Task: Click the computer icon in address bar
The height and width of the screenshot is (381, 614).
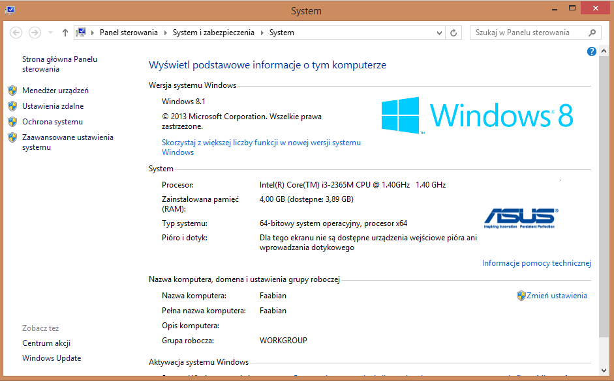Action: (81, 33)
